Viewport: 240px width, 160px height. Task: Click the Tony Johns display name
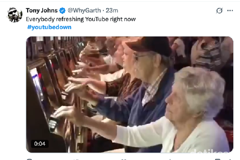point(42,11)
